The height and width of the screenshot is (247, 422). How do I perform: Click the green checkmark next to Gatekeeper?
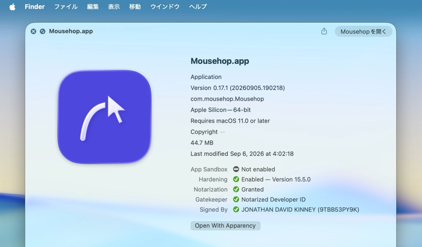pyautogui.click(x=236, y=200)
